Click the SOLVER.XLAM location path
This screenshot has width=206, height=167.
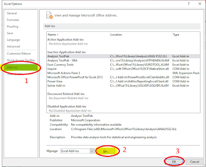tap(139, 86)
